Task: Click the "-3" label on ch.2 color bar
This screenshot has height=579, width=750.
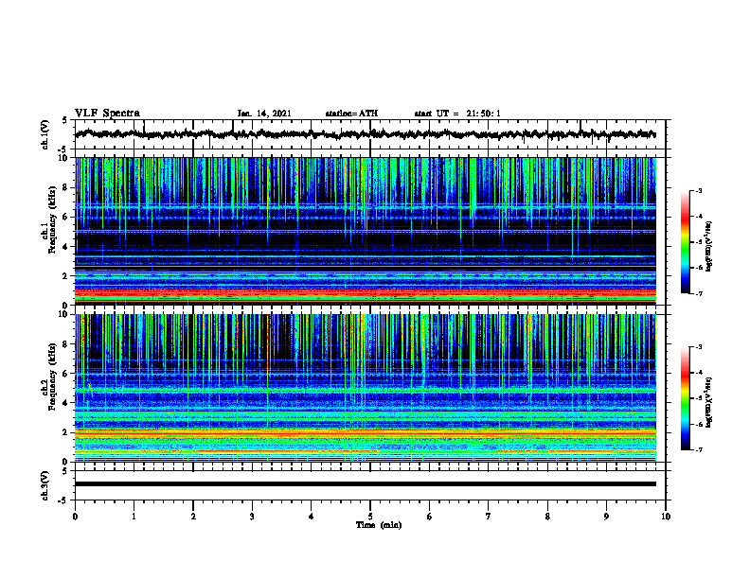Action: (699, 347)
